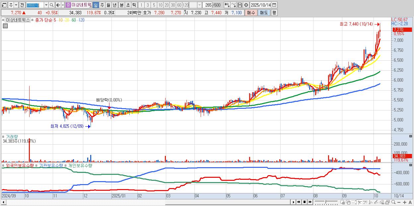Click the dotted range selection icon

354,202
